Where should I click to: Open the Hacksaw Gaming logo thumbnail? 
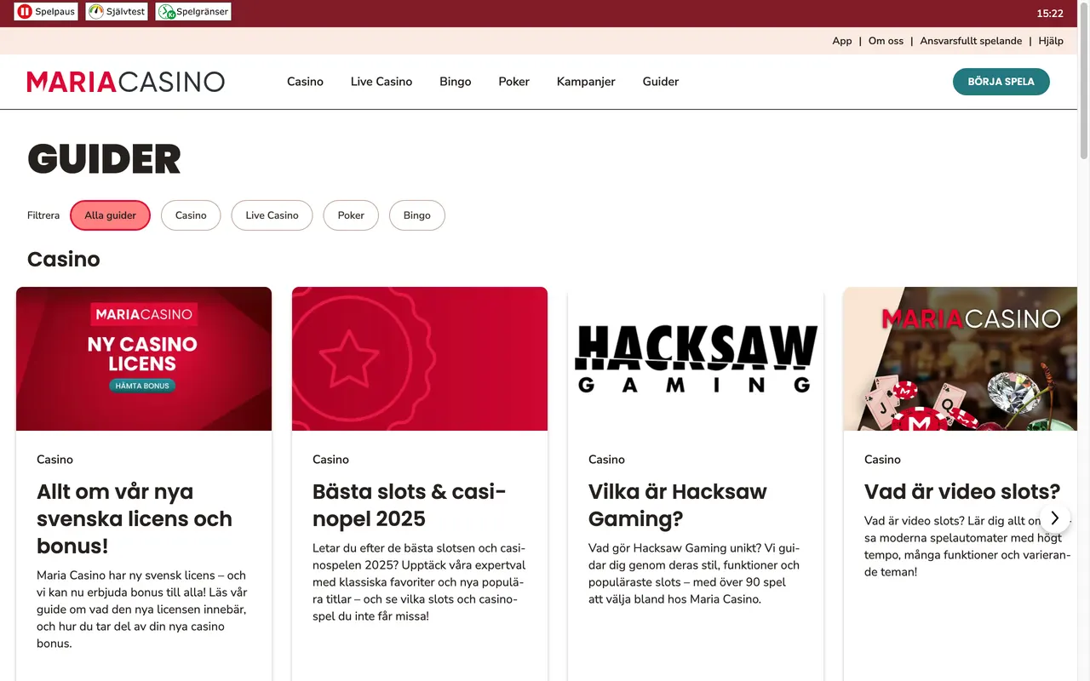[696, 358]
